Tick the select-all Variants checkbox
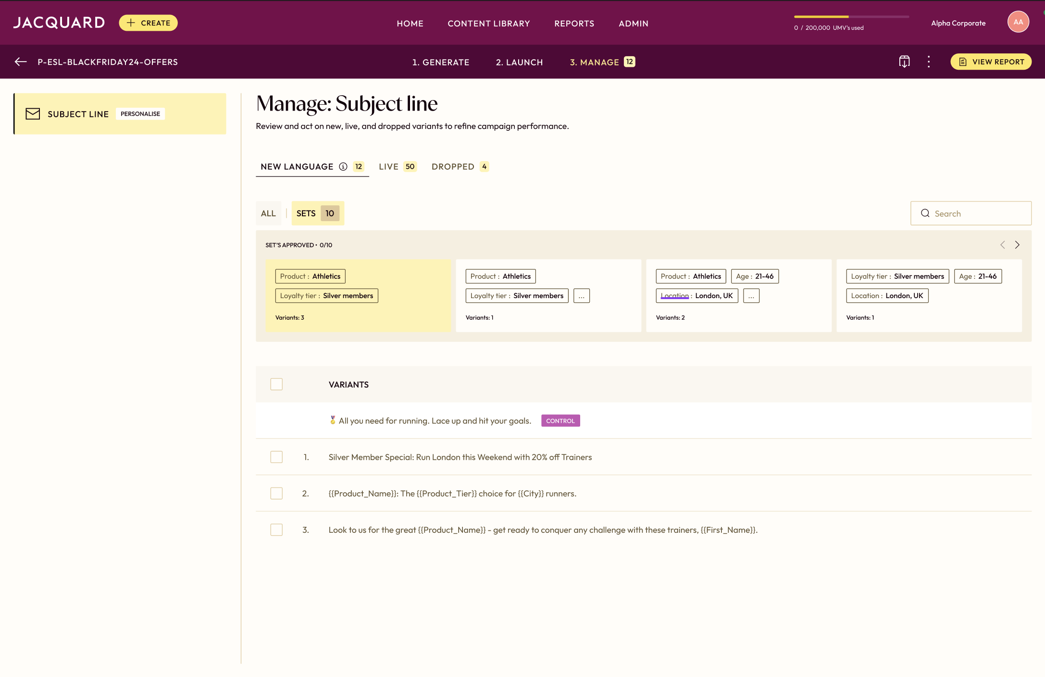 [276, 384]
